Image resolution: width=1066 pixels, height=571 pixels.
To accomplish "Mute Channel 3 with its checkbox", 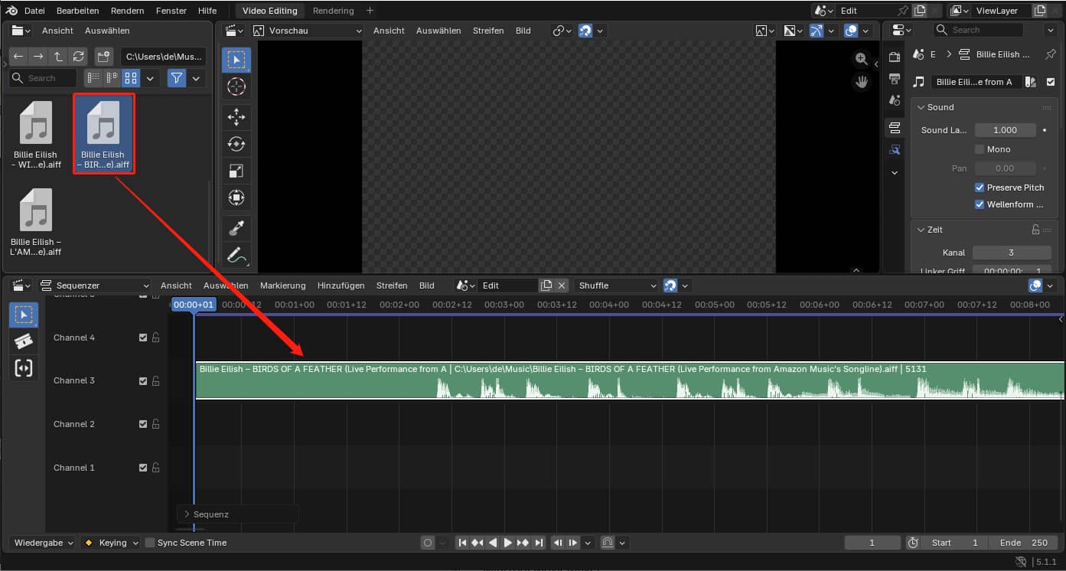I will click(x=143, y=380).
